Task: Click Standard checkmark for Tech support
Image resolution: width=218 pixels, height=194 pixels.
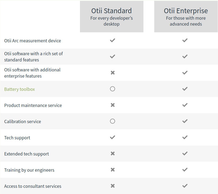Action: pyautogui.click(x=112, y=137)
